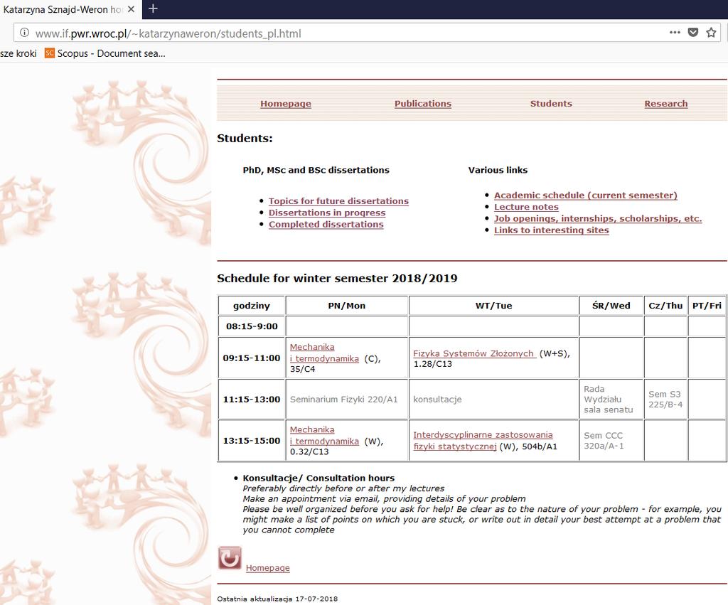The height and width of the screenshot is (605, 728).
Task: Click the 'PN/Mon' column header
Action: click(346, 306)
